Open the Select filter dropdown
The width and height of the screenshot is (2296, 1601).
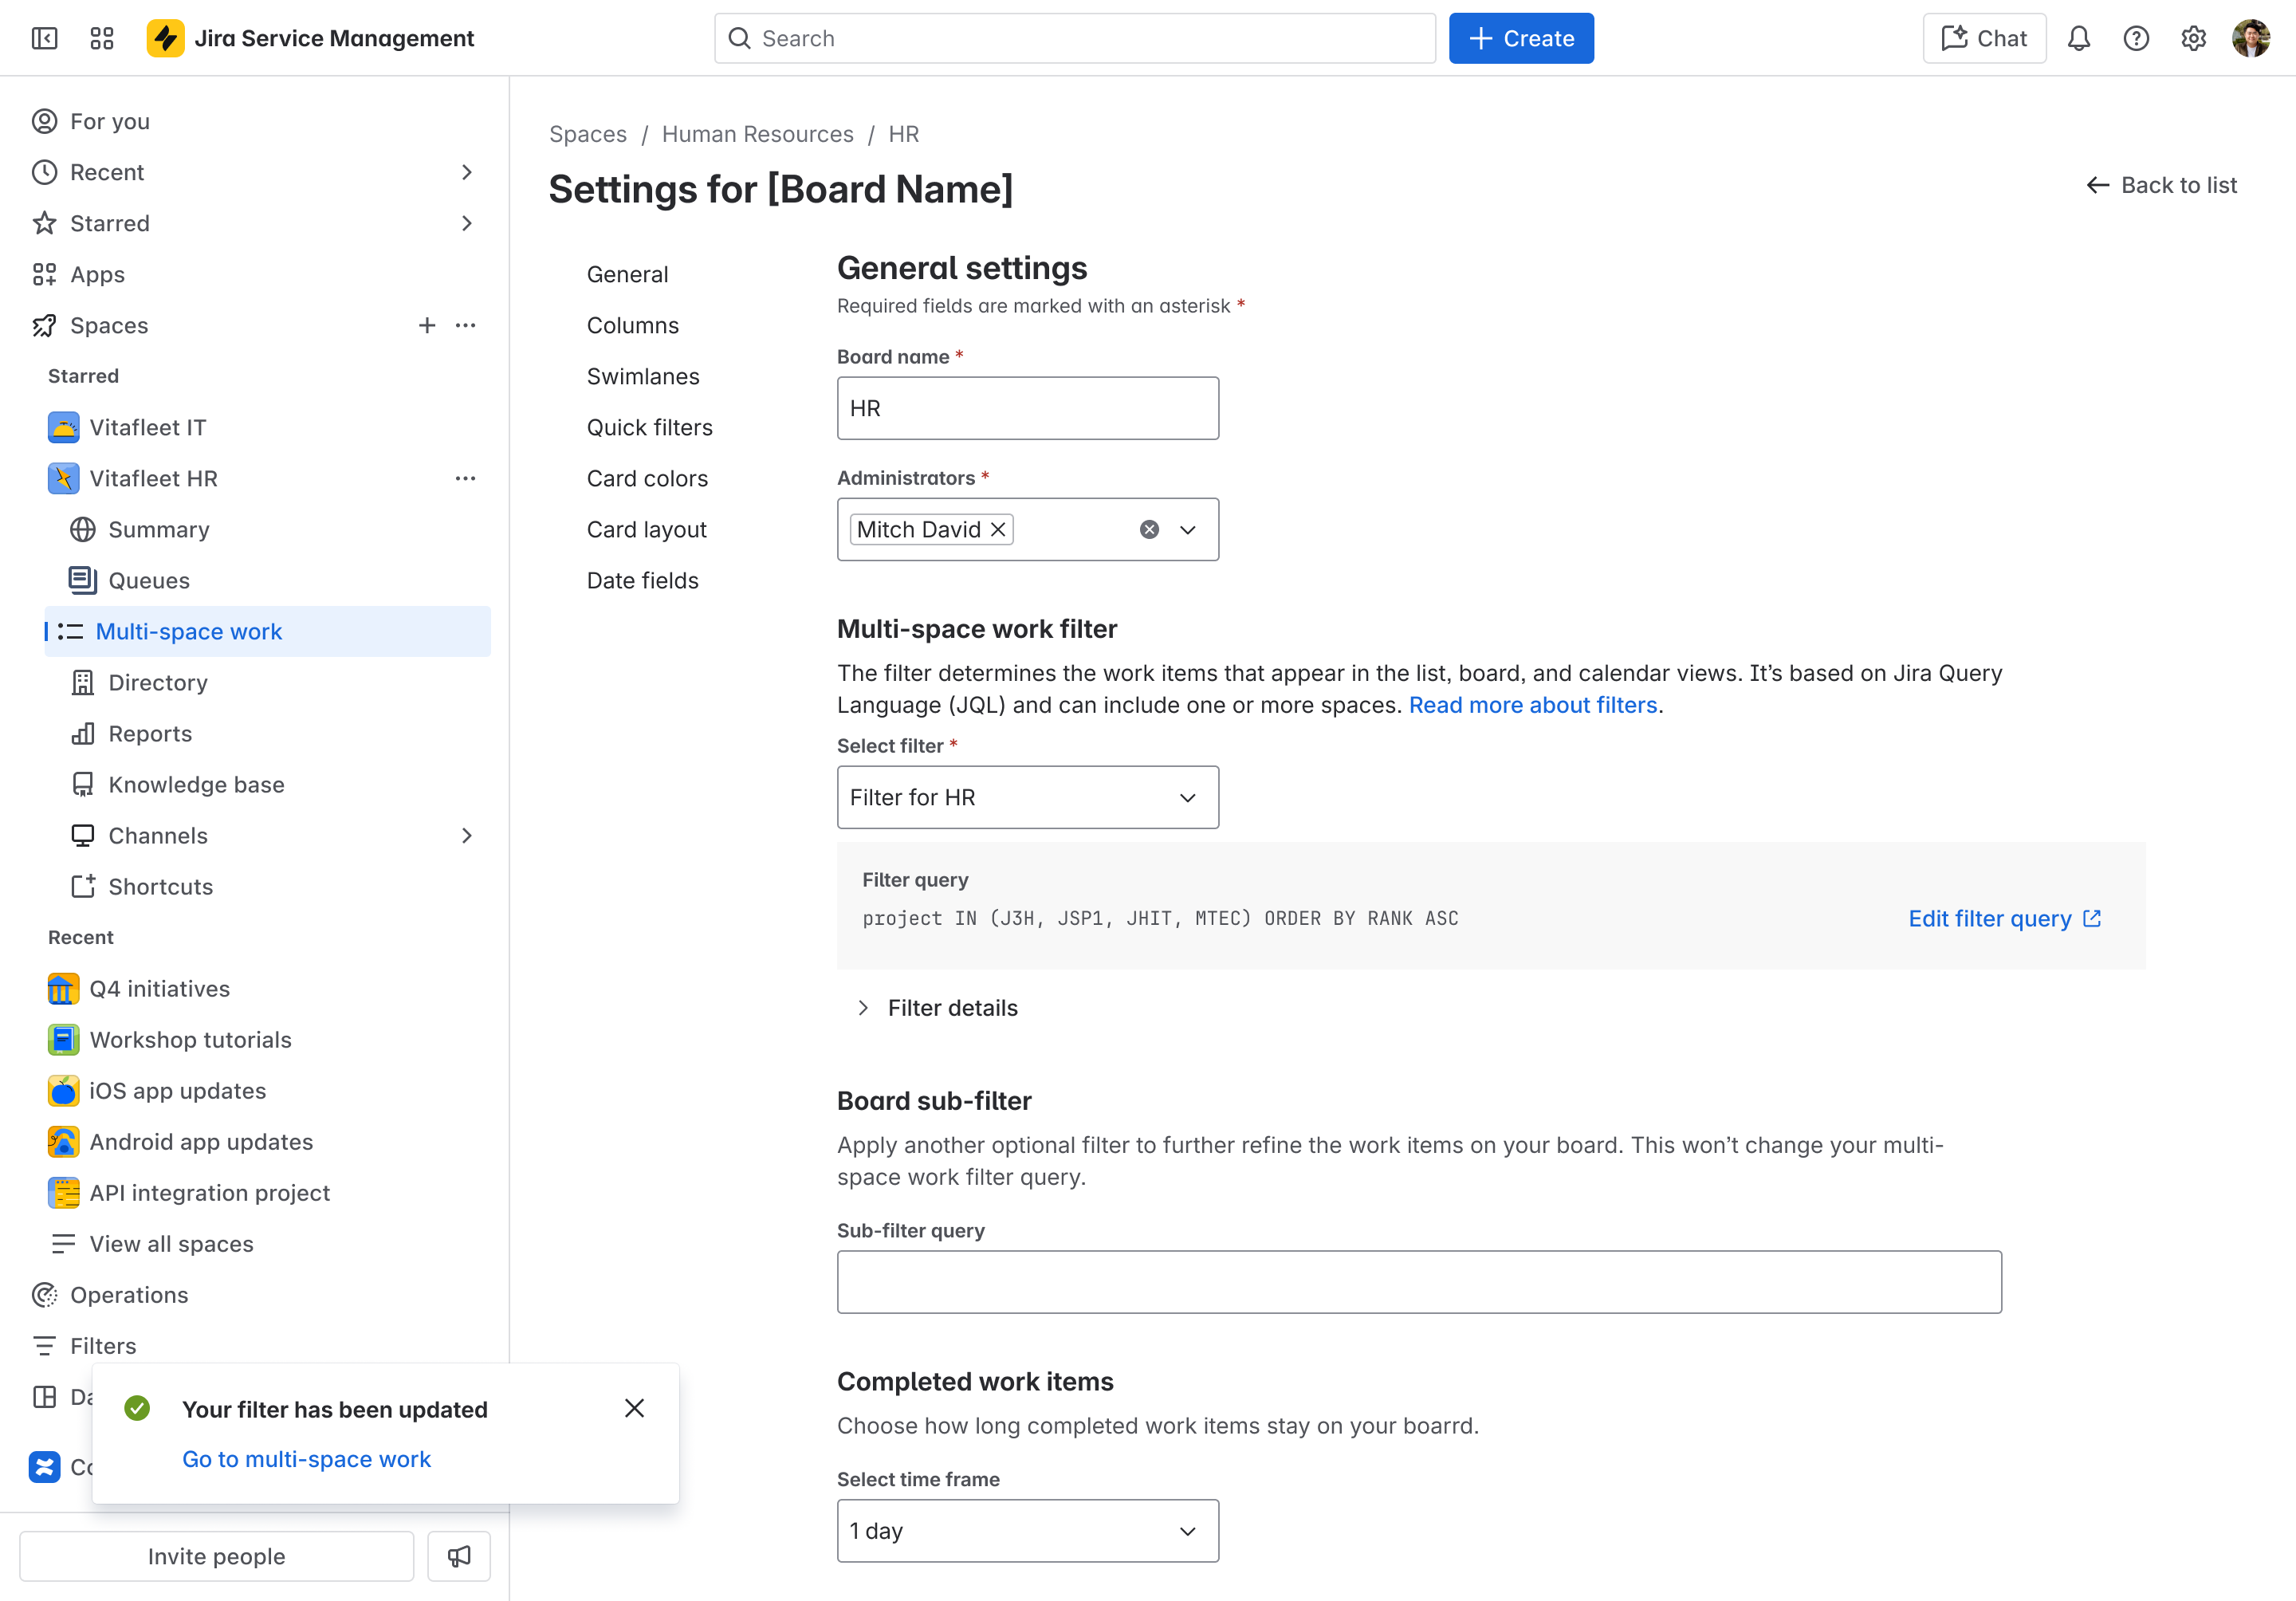1028,797
